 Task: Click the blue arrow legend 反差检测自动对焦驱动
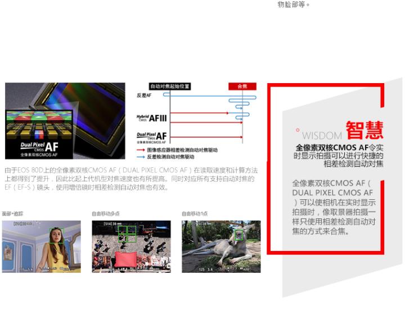point(165,157)
